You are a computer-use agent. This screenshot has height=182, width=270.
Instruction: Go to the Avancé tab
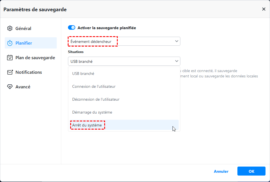pos(23,87)
